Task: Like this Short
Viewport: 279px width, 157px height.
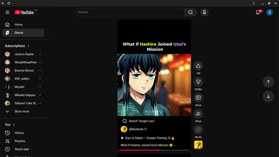Action: point(198,66)
